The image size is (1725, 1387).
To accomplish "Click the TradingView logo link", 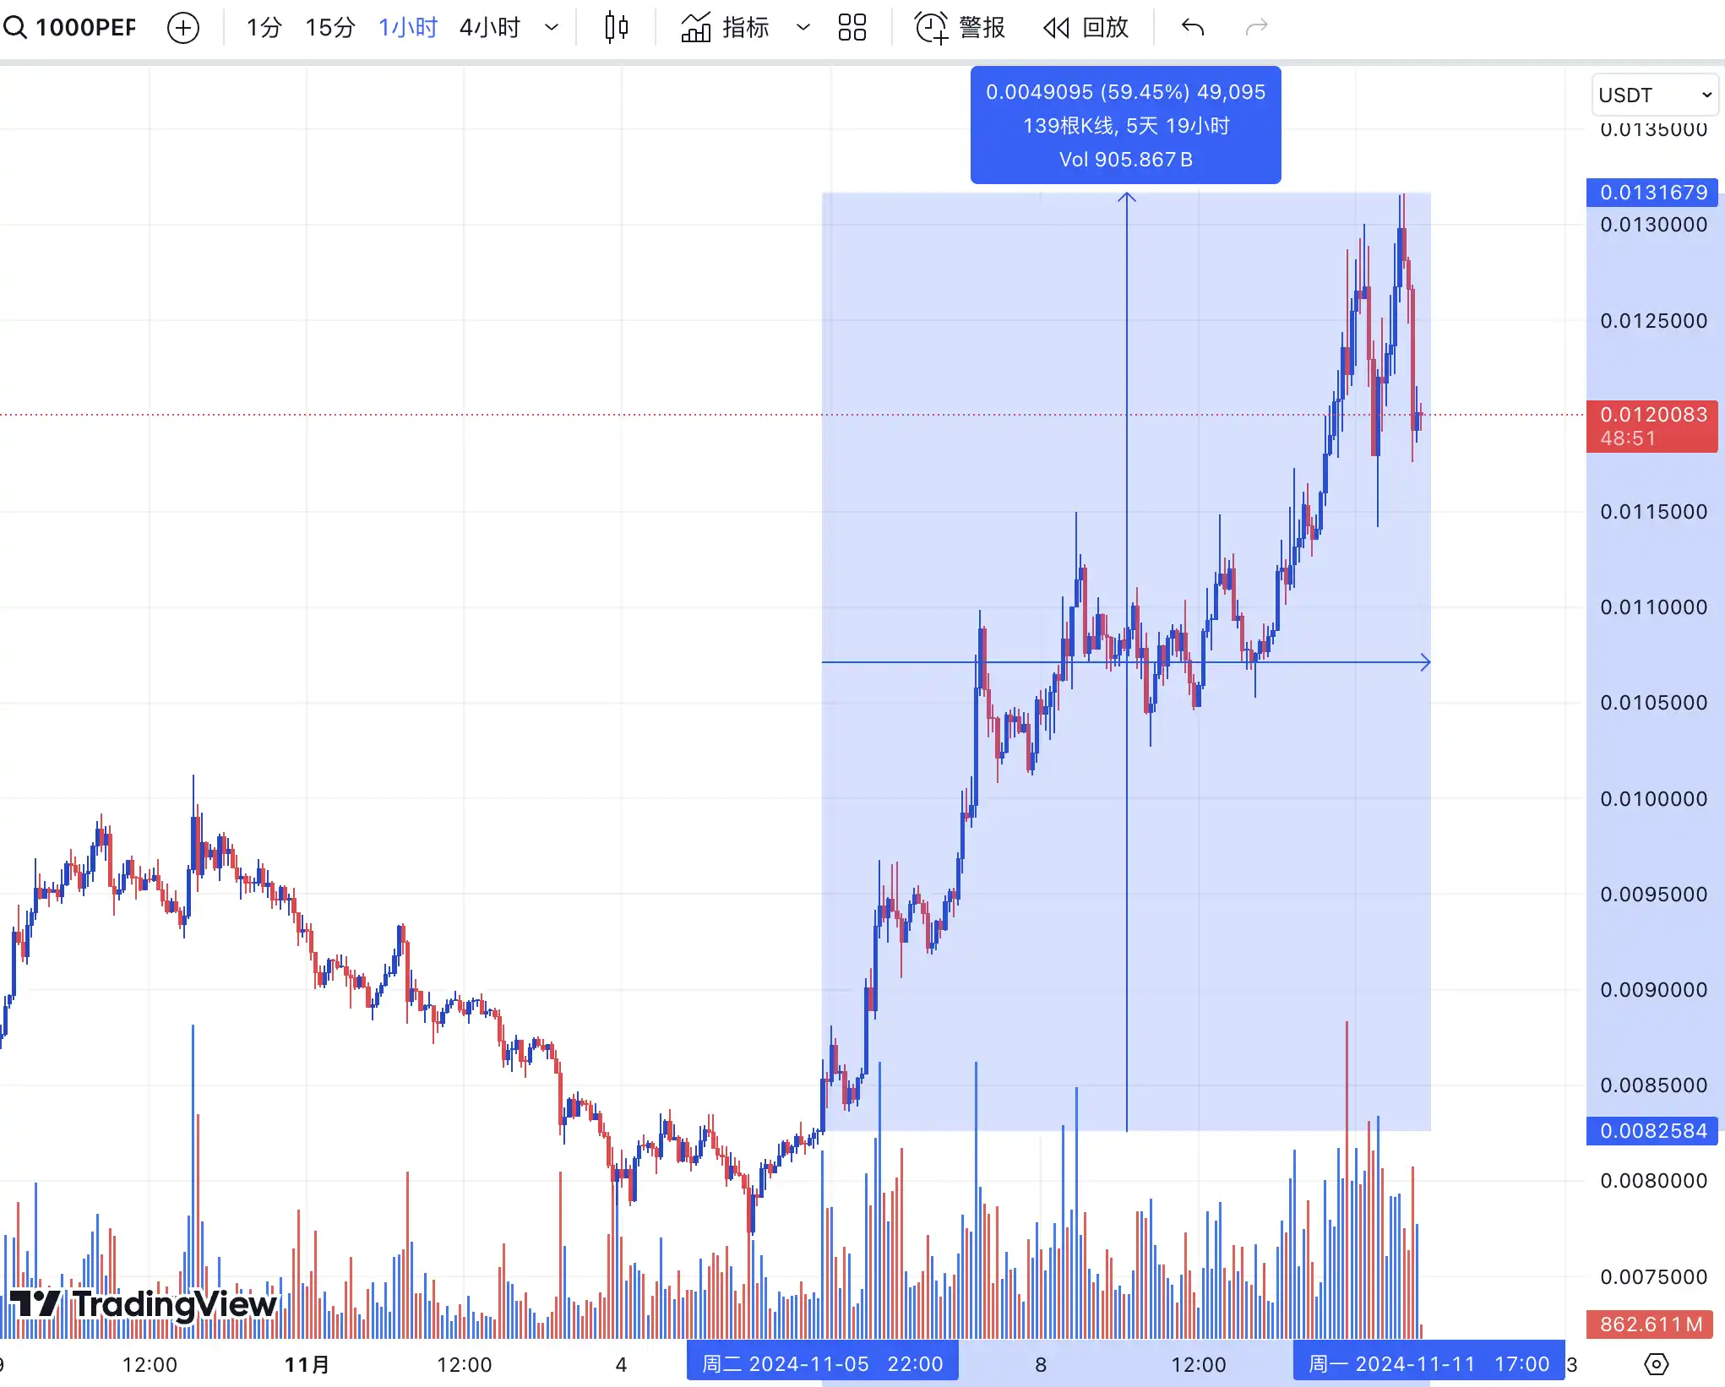I will (142, 1303).
